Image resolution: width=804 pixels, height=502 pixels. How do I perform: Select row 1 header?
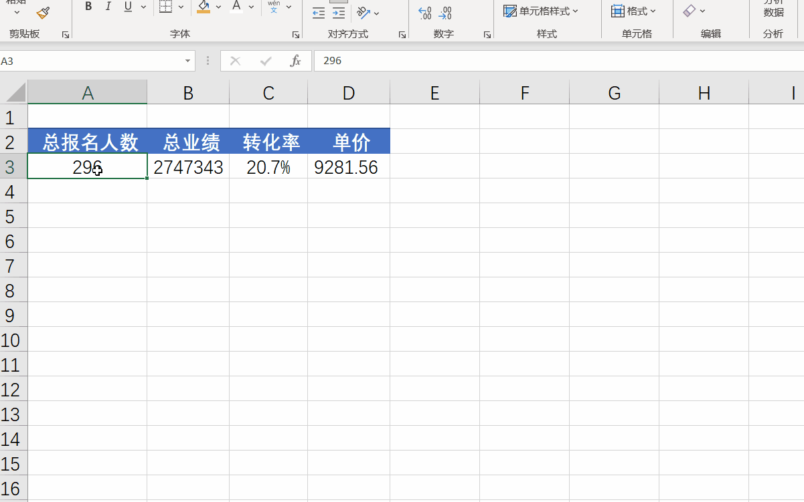point(13,118)
